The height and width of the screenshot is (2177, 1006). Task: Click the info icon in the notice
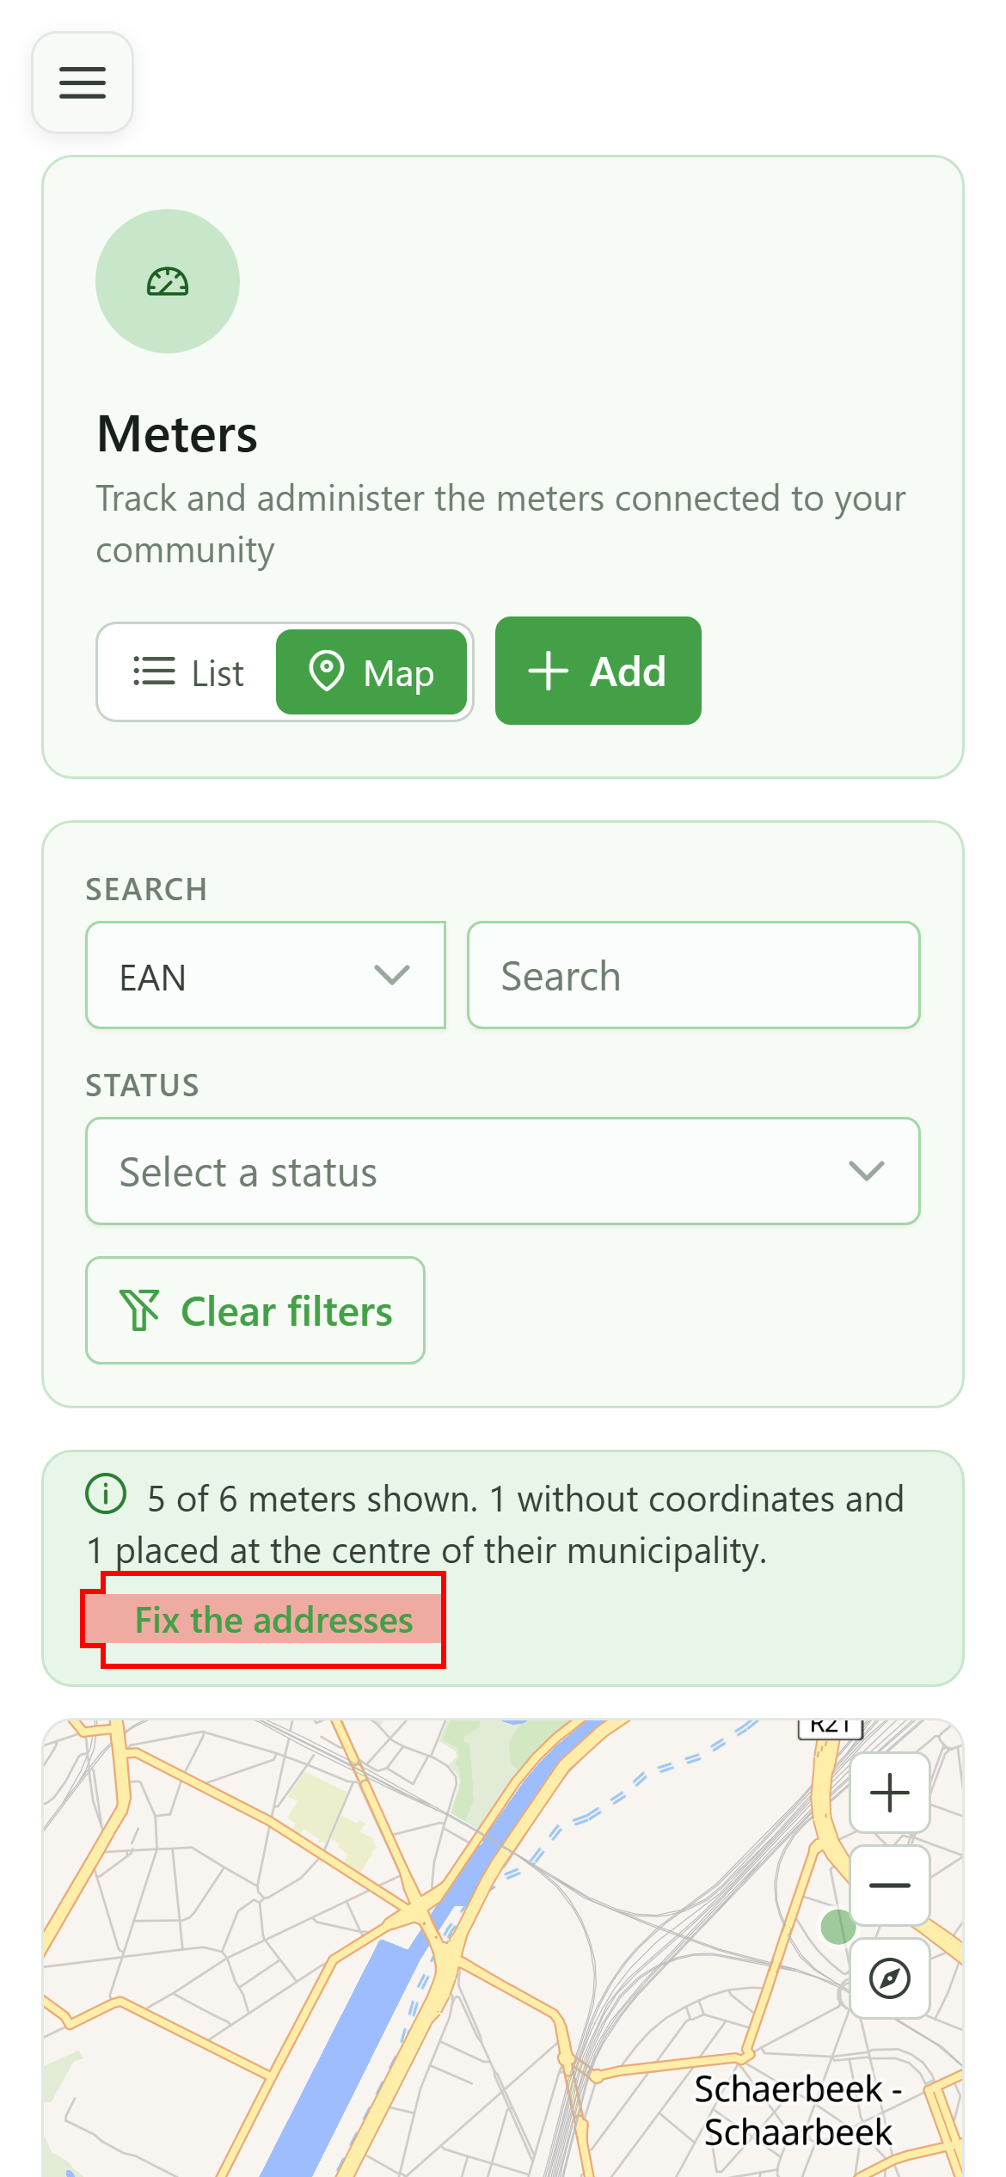tap(106, 1493)
